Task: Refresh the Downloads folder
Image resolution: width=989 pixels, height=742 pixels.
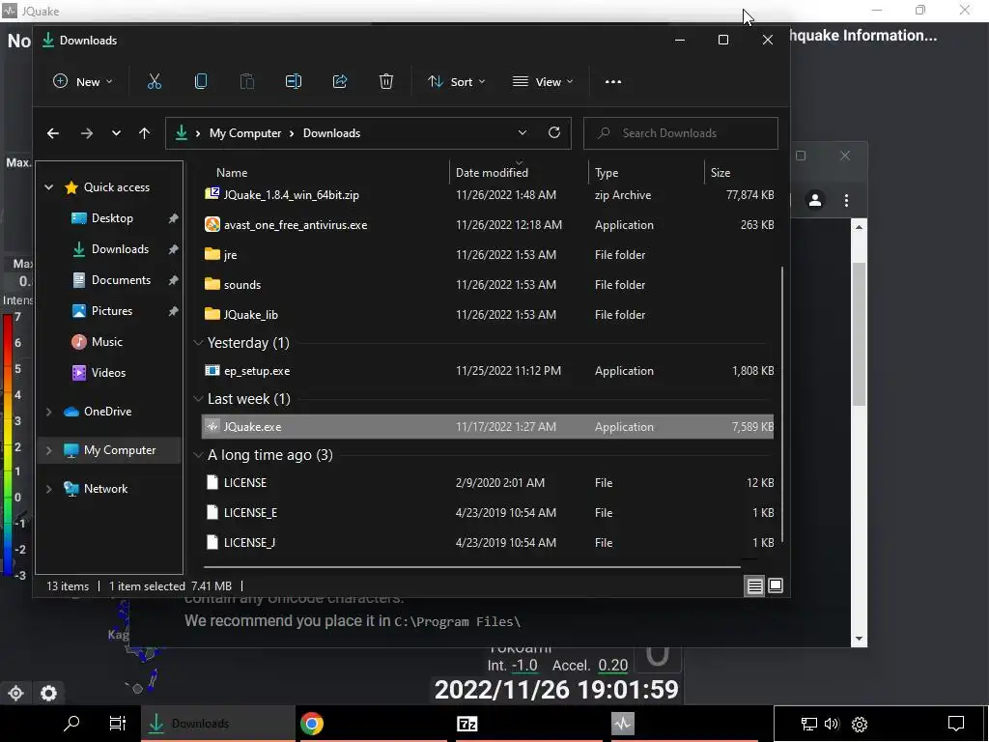Action: 553,132
